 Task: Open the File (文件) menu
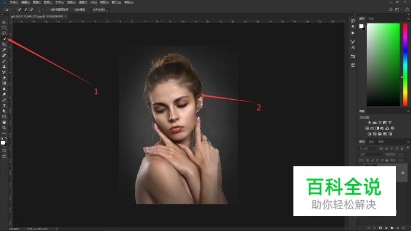(x=14, y=2)
